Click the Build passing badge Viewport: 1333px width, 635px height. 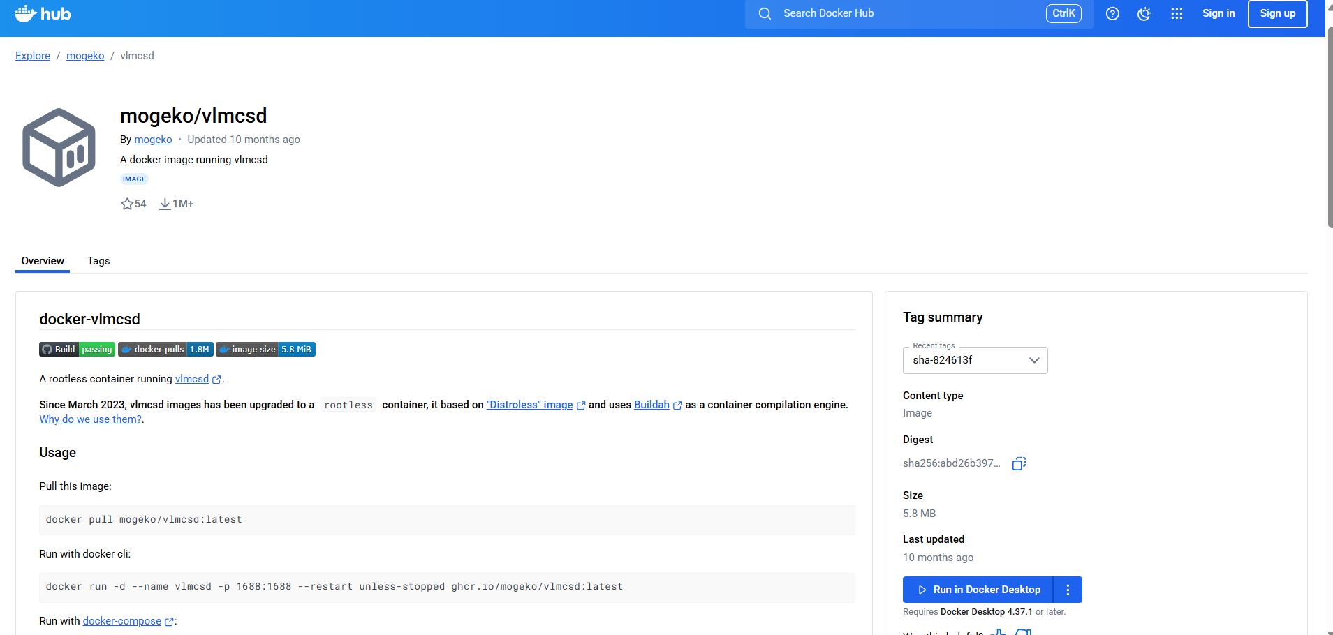(77, 350)
